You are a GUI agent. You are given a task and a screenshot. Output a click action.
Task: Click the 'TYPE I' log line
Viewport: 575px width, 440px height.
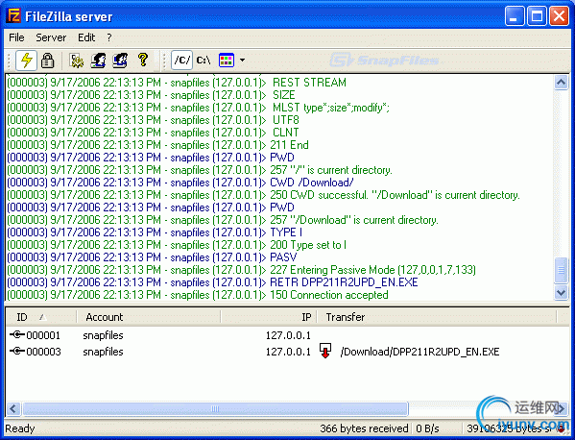click(155, 232)
